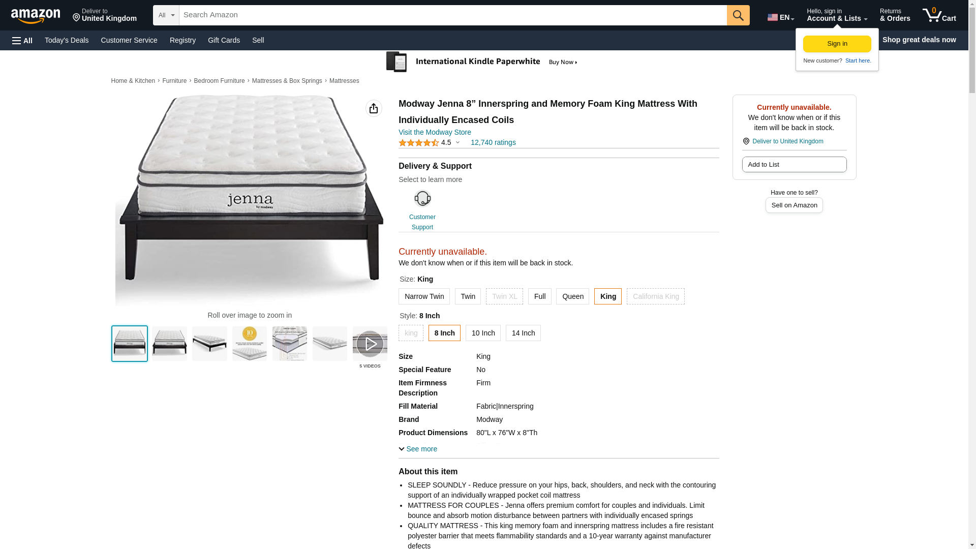976x549 pixels.
Task: Expand the EN language selector
Action: point(780,17)
